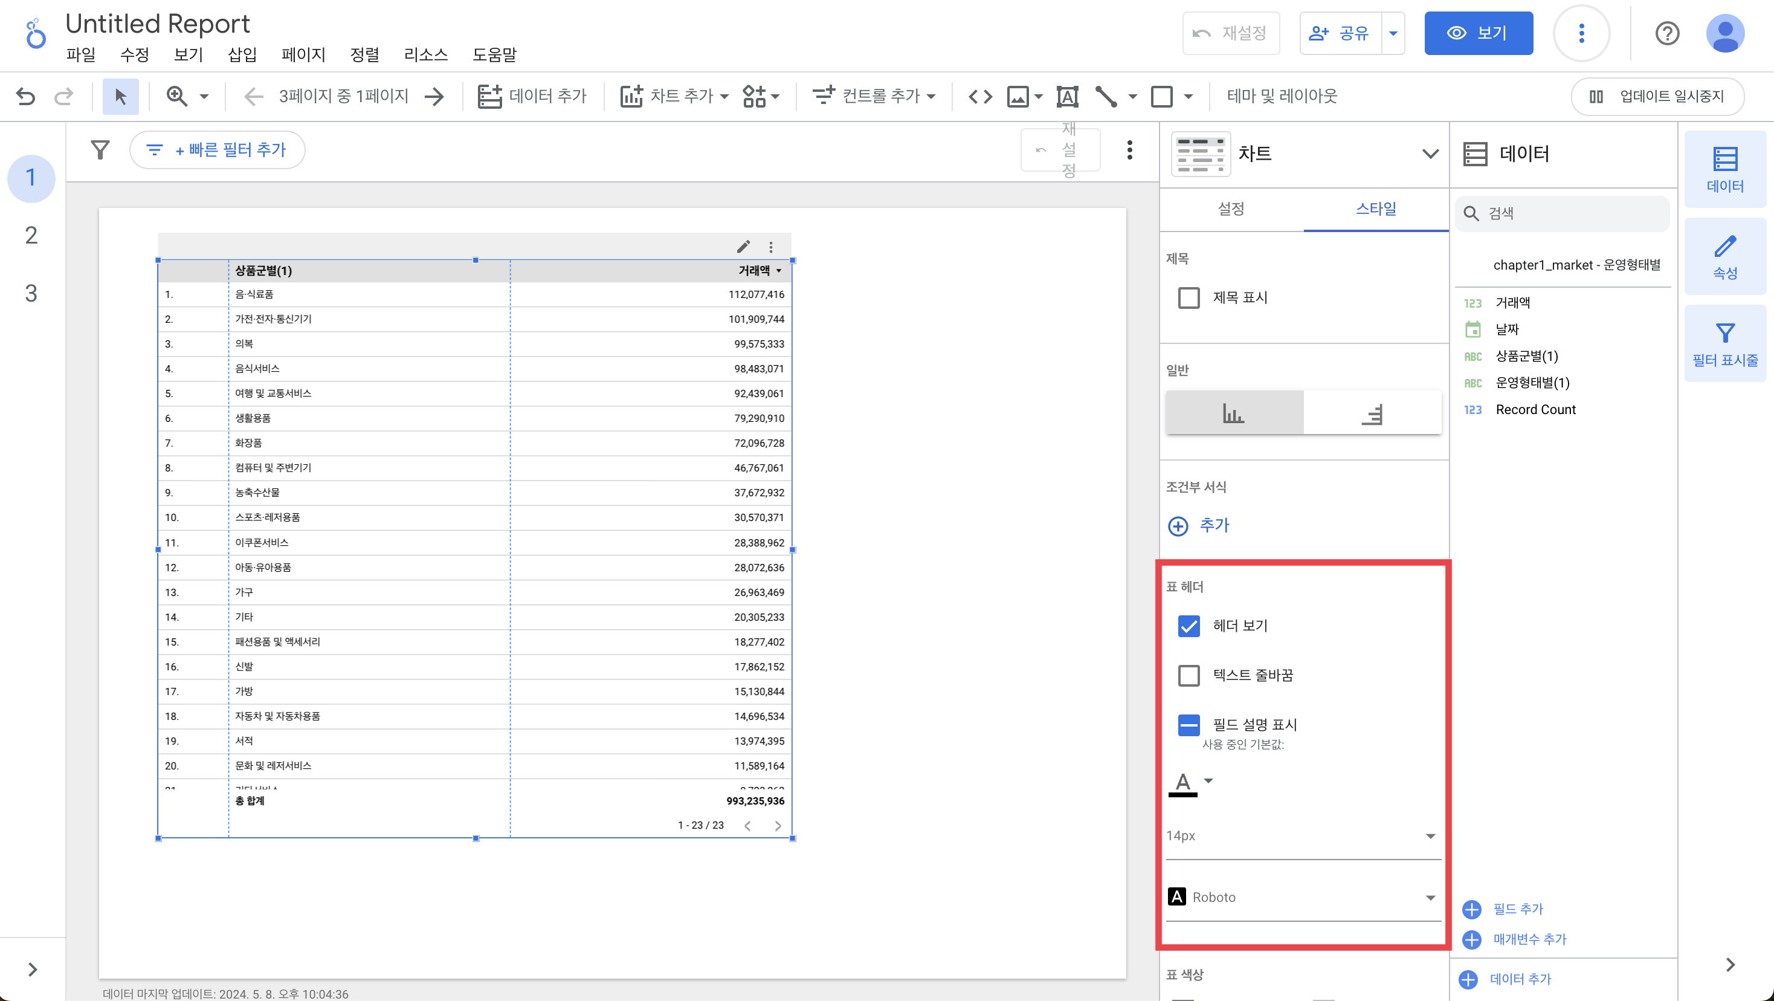Click the help question mark icon
This screenshot has height=1001, width=1774.
pos(1666,33)
